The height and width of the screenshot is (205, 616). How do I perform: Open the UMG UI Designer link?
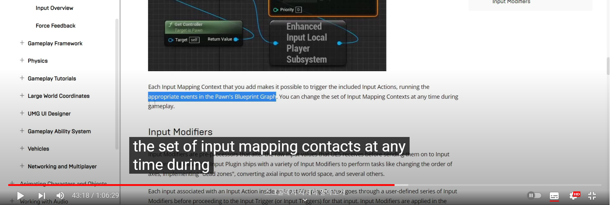tap(49, 114)
